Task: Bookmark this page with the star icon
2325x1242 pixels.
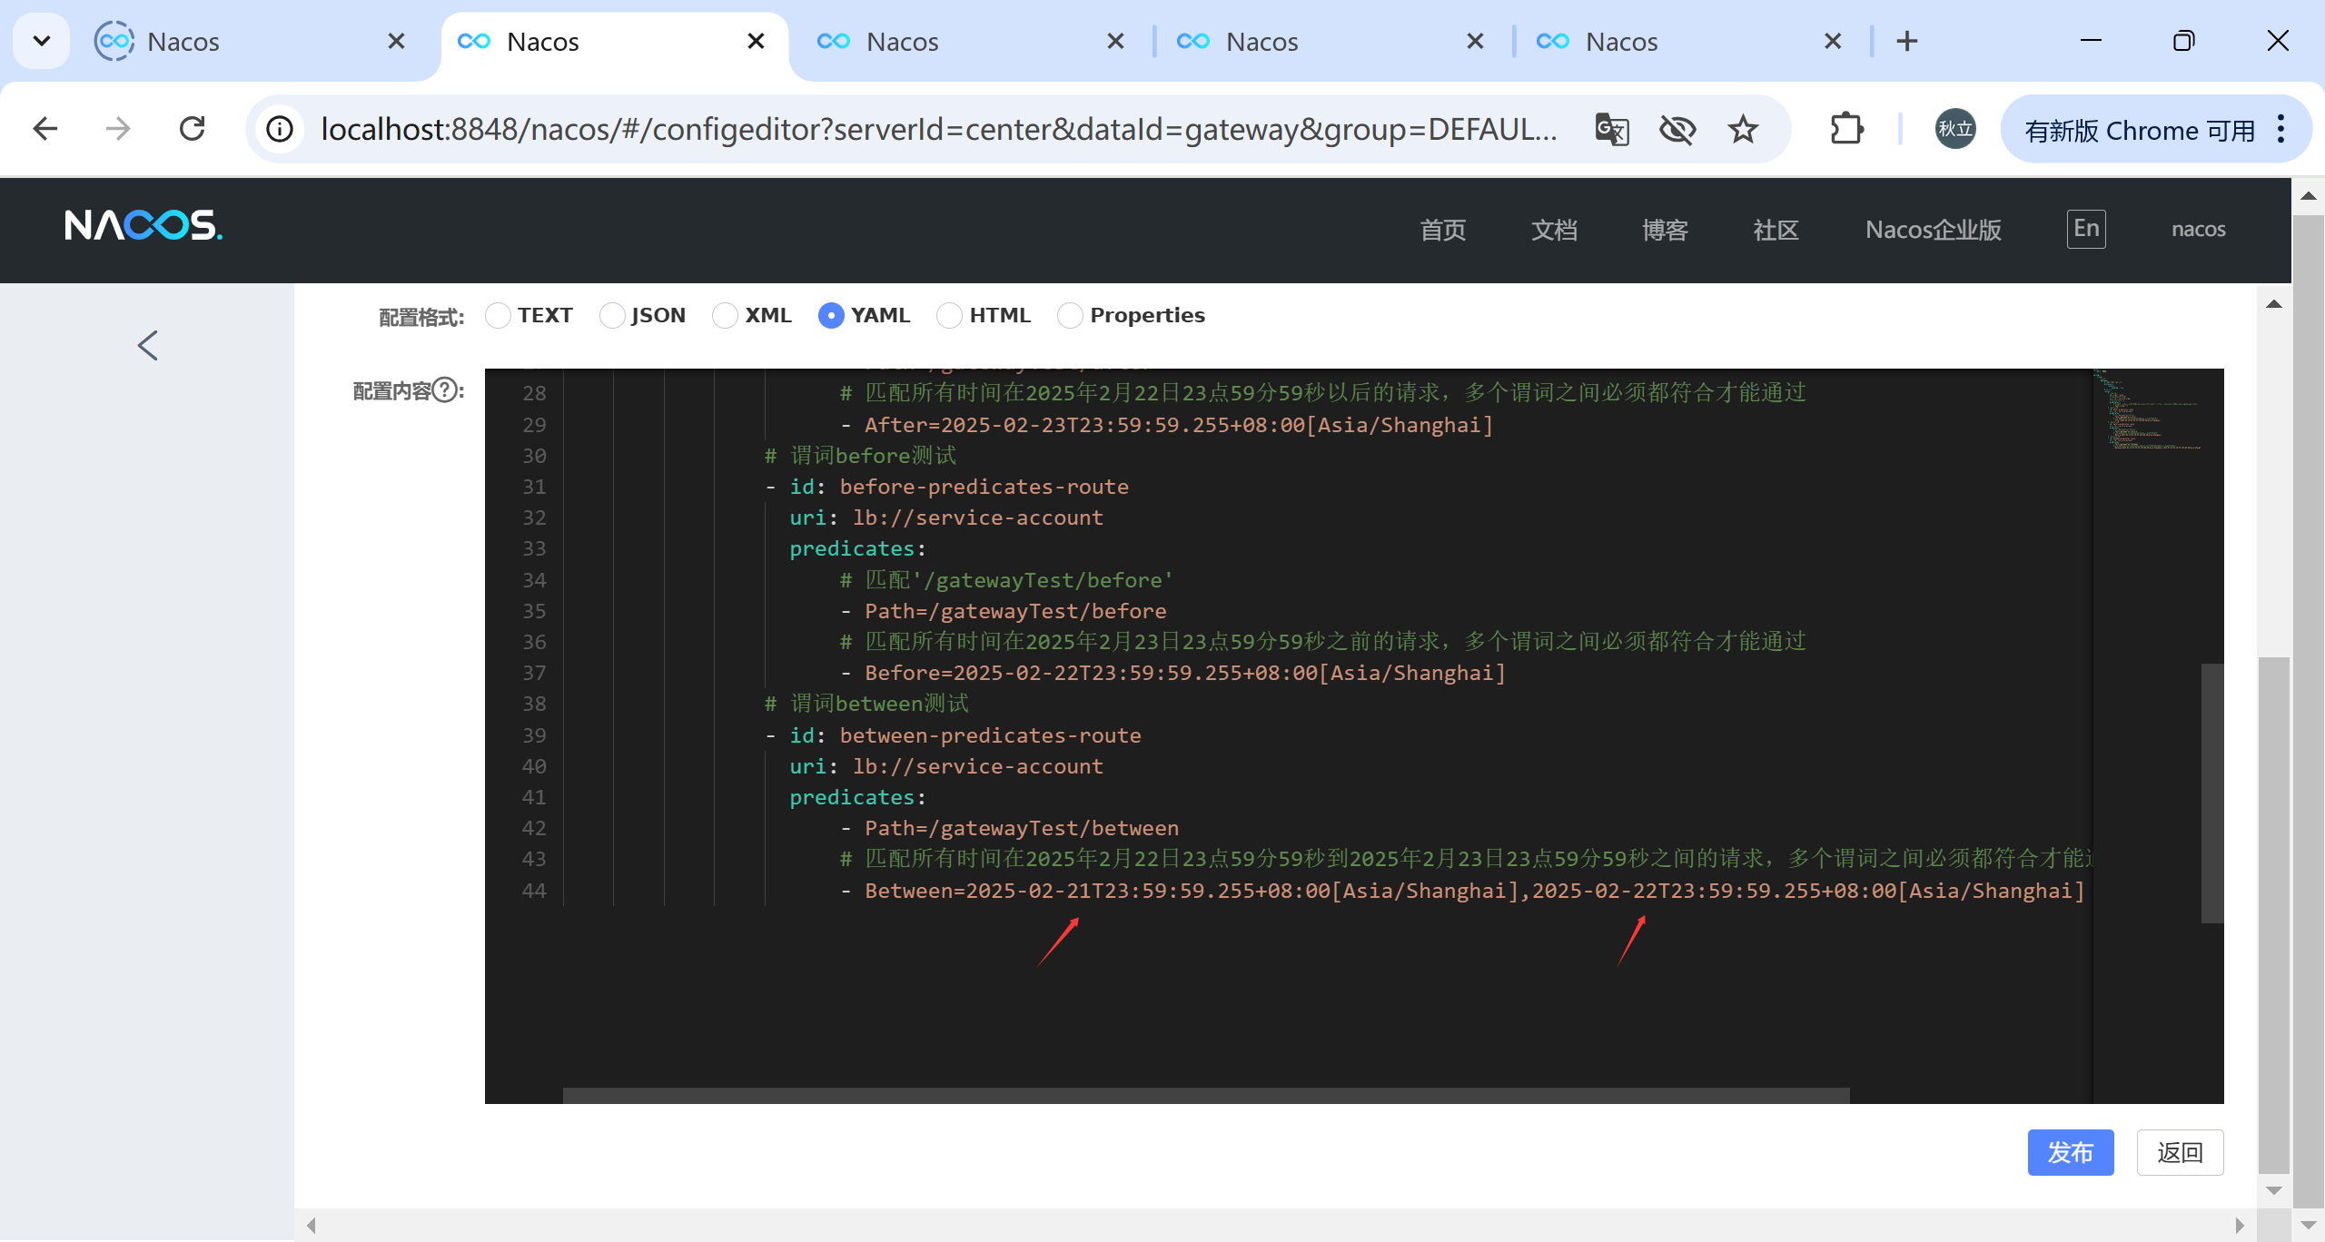Action: [1743, 130]
